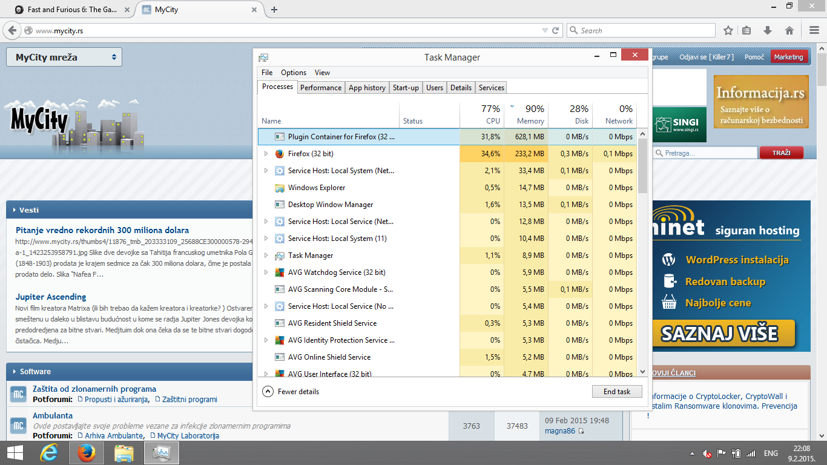
Task: Click End task button
Action: tap(617, 392)
